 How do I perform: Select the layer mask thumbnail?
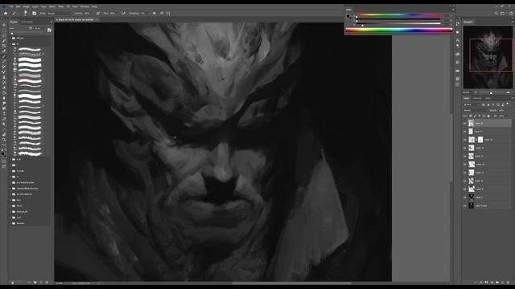point(480,140)
